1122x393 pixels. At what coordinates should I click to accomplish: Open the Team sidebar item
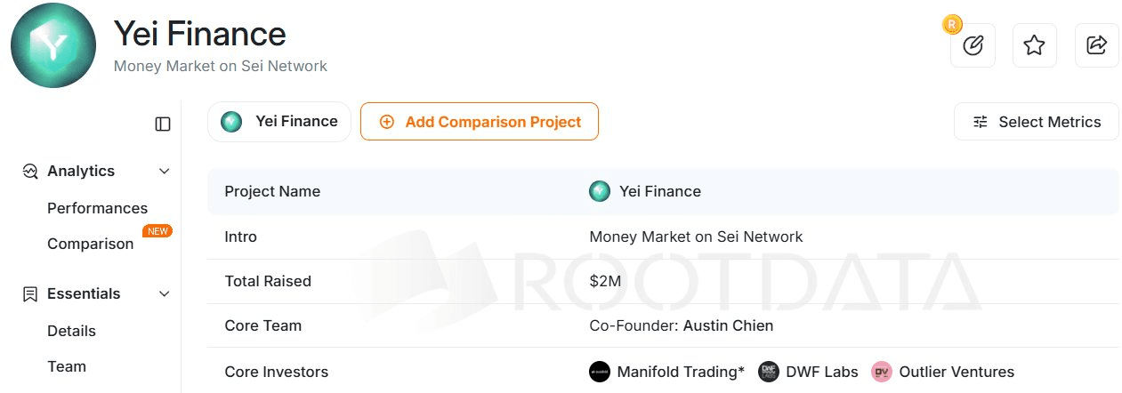67,366
